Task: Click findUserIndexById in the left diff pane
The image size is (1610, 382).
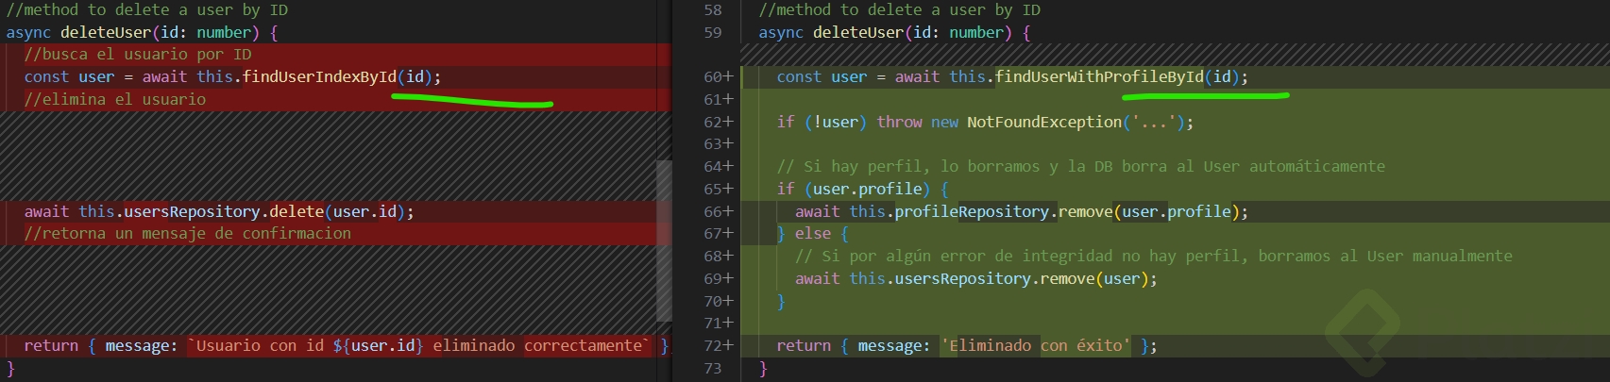Action: (x=319, y=77)
